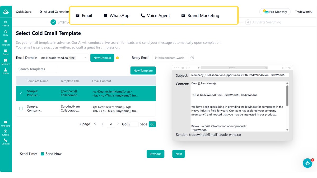This screenshot has height=178, width=317.
Task: Click the New Template button
Action: point(143,70)
